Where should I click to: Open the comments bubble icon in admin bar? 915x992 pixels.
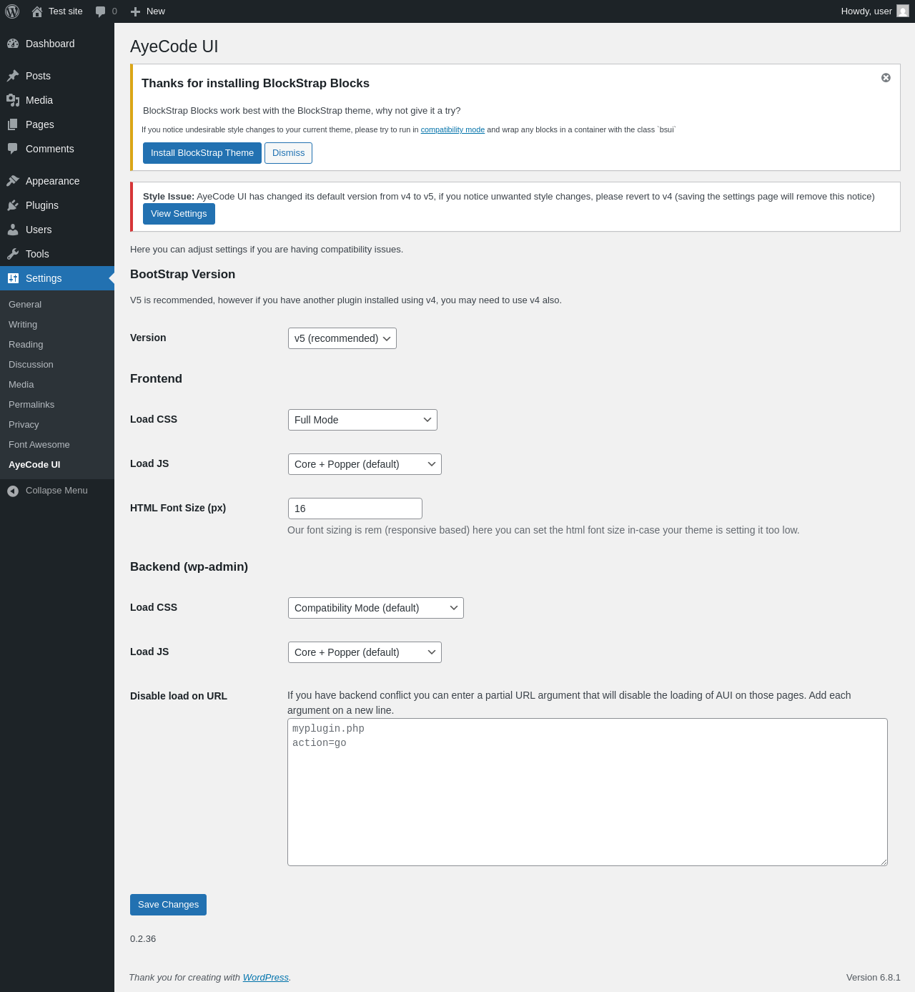[x=100, y=11]
